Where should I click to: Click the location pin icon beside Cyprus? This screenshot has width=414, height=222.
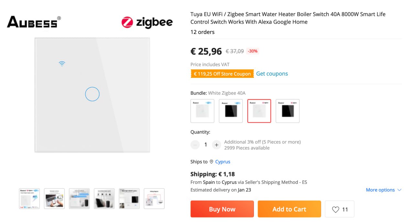[x=212, y=162]
